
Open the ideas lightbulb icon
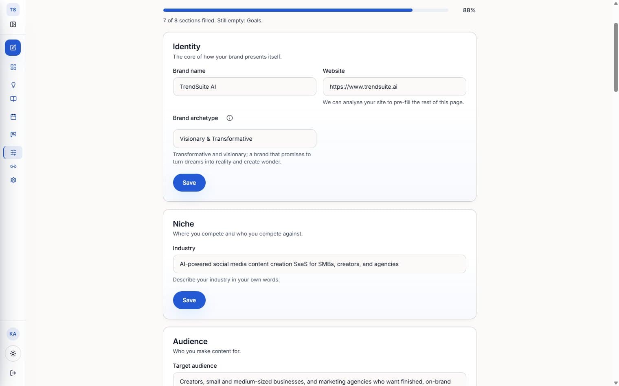pos(13,85)
